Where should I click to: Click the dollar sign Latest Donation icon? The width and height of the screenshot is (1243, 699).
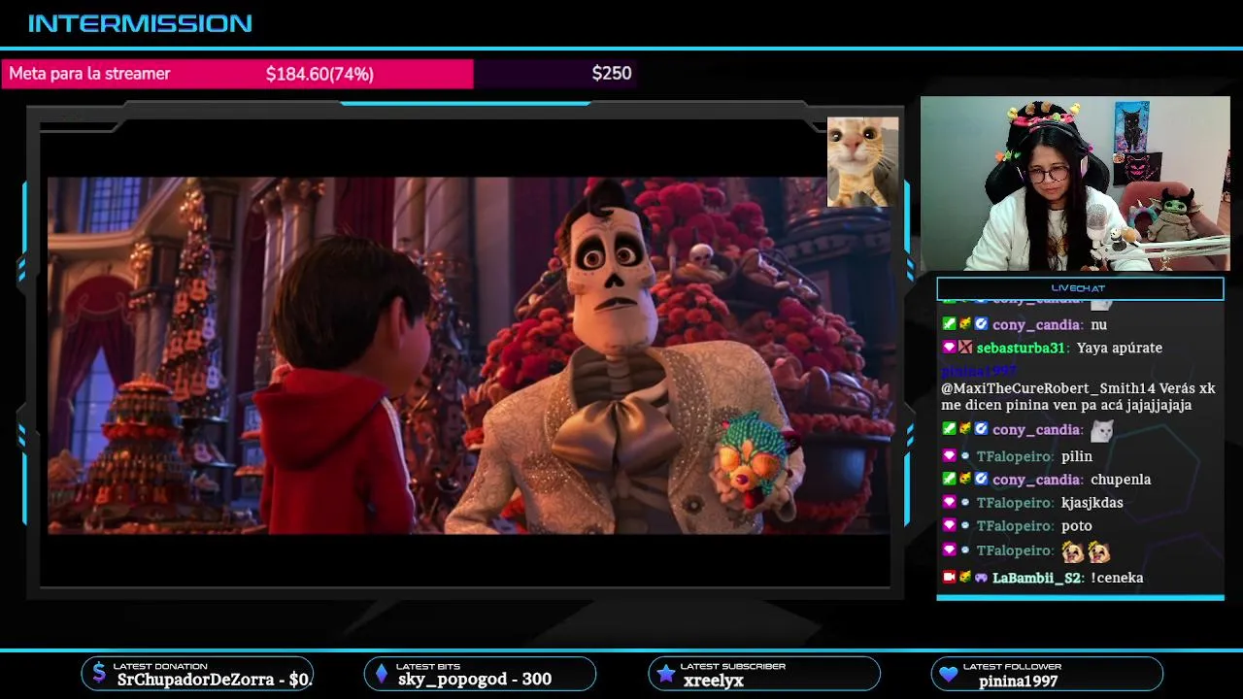tap(99, 673)
